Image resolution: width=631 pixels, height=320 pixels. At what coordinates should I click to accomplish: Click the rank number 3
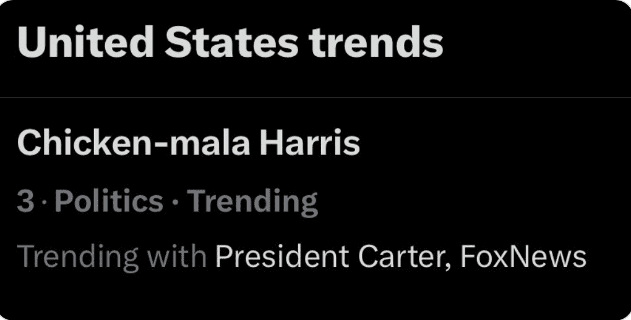25,202
